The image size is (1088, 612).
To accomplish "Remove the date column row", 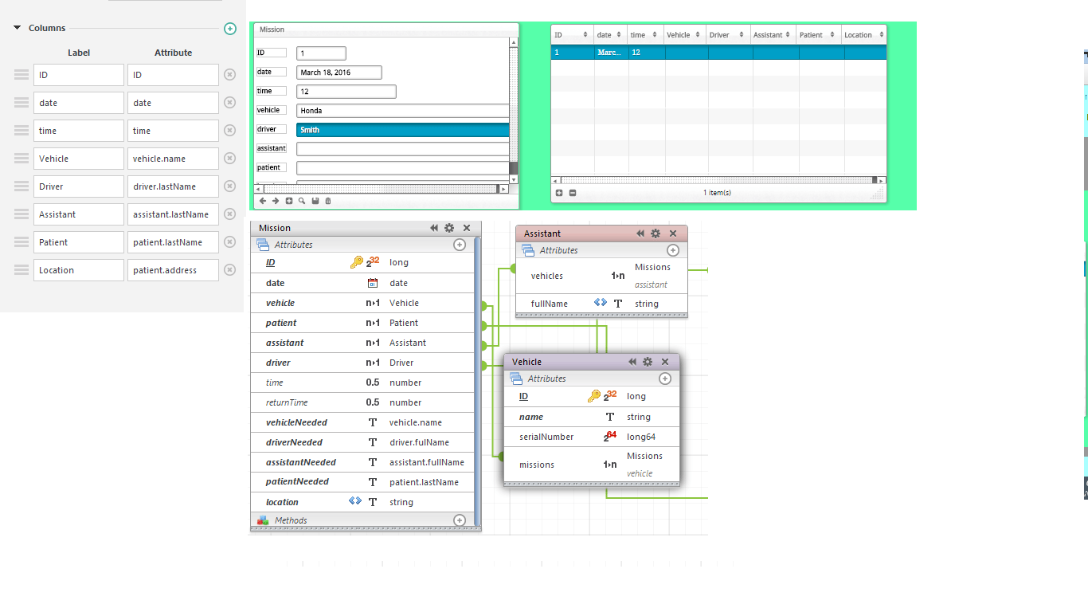I will coord(229,103).
